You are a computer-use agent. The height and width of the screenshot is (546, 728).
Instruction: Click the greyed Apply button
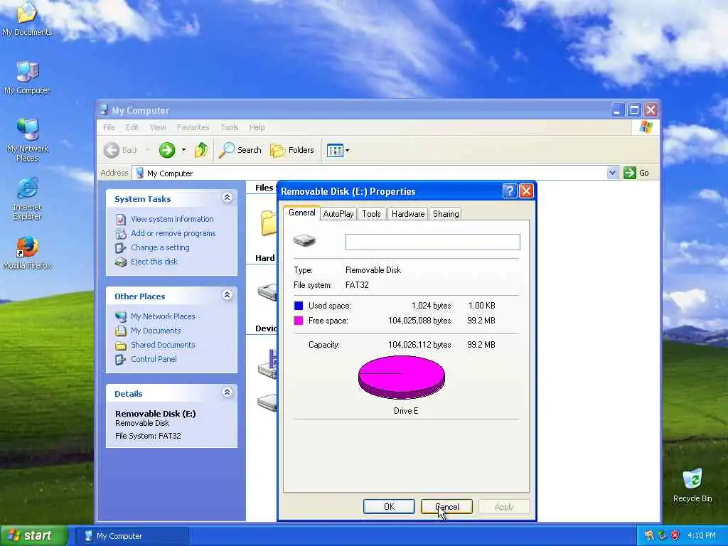coord(504,506)
